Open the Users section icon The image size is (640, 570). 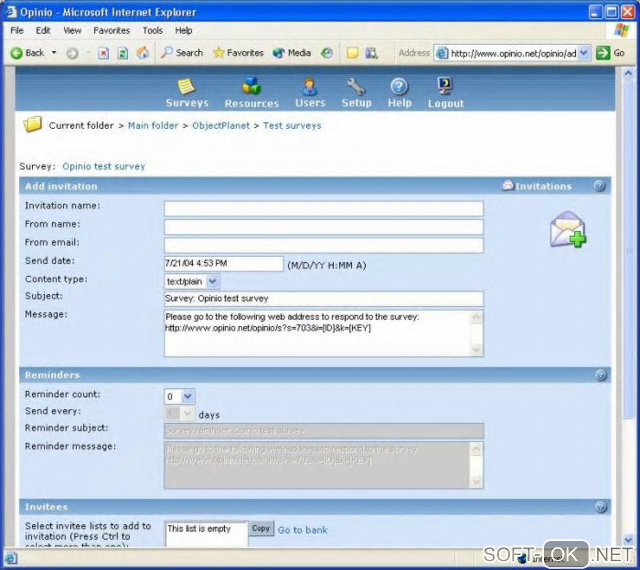pos(309,86)
